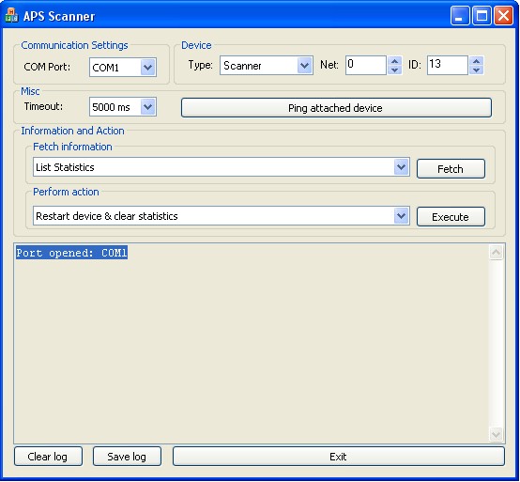Click the Fetch button
Image resolution: width=520 pixels, height=482 pixels.
(451, 168)
